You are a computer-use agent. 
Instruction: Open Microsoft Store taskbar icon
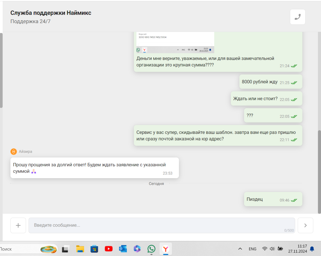[x=94, y=249]
